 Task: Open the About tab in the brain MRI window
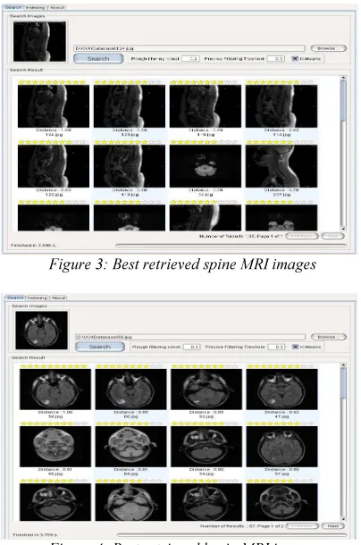[58, 298]
